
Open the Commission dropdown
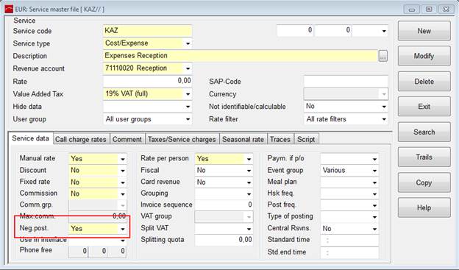[123, 194]
